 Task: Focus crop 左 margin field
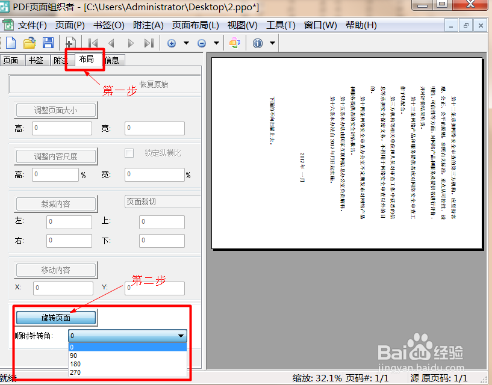pyautogui.click(x=69, y=221)
